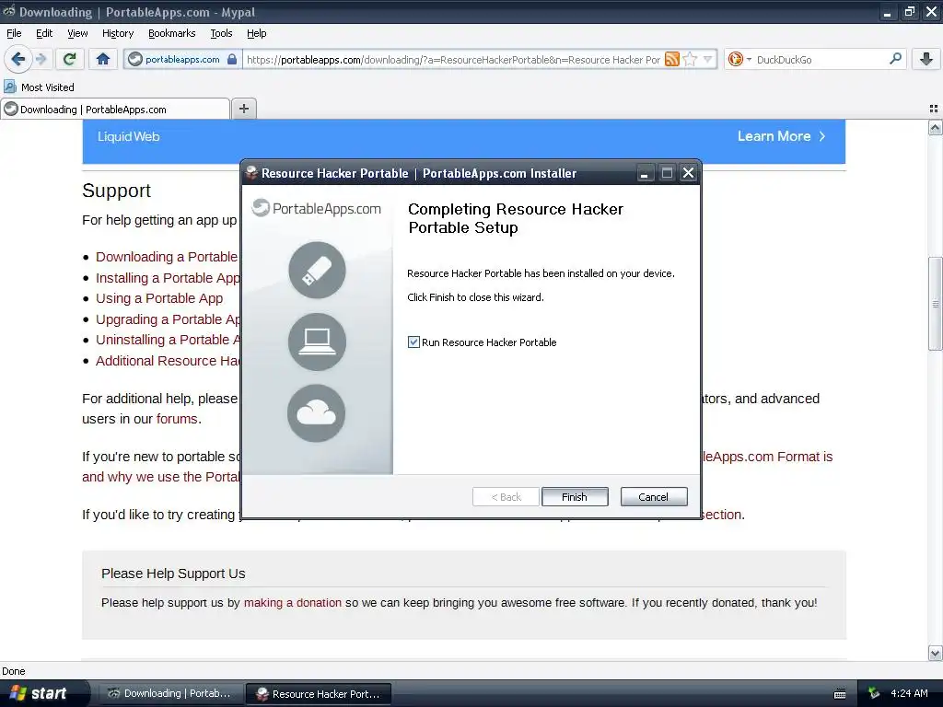Click the browser Forward arrow
The image size is (943, 707).
pyautogui.click(x=41, y=59)
